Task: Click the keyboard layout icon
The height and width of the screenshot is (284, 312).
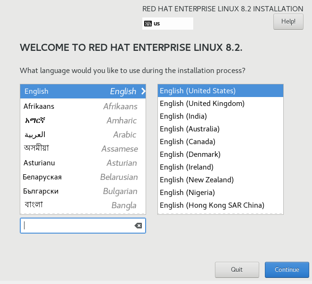Action: pos(148,24)
